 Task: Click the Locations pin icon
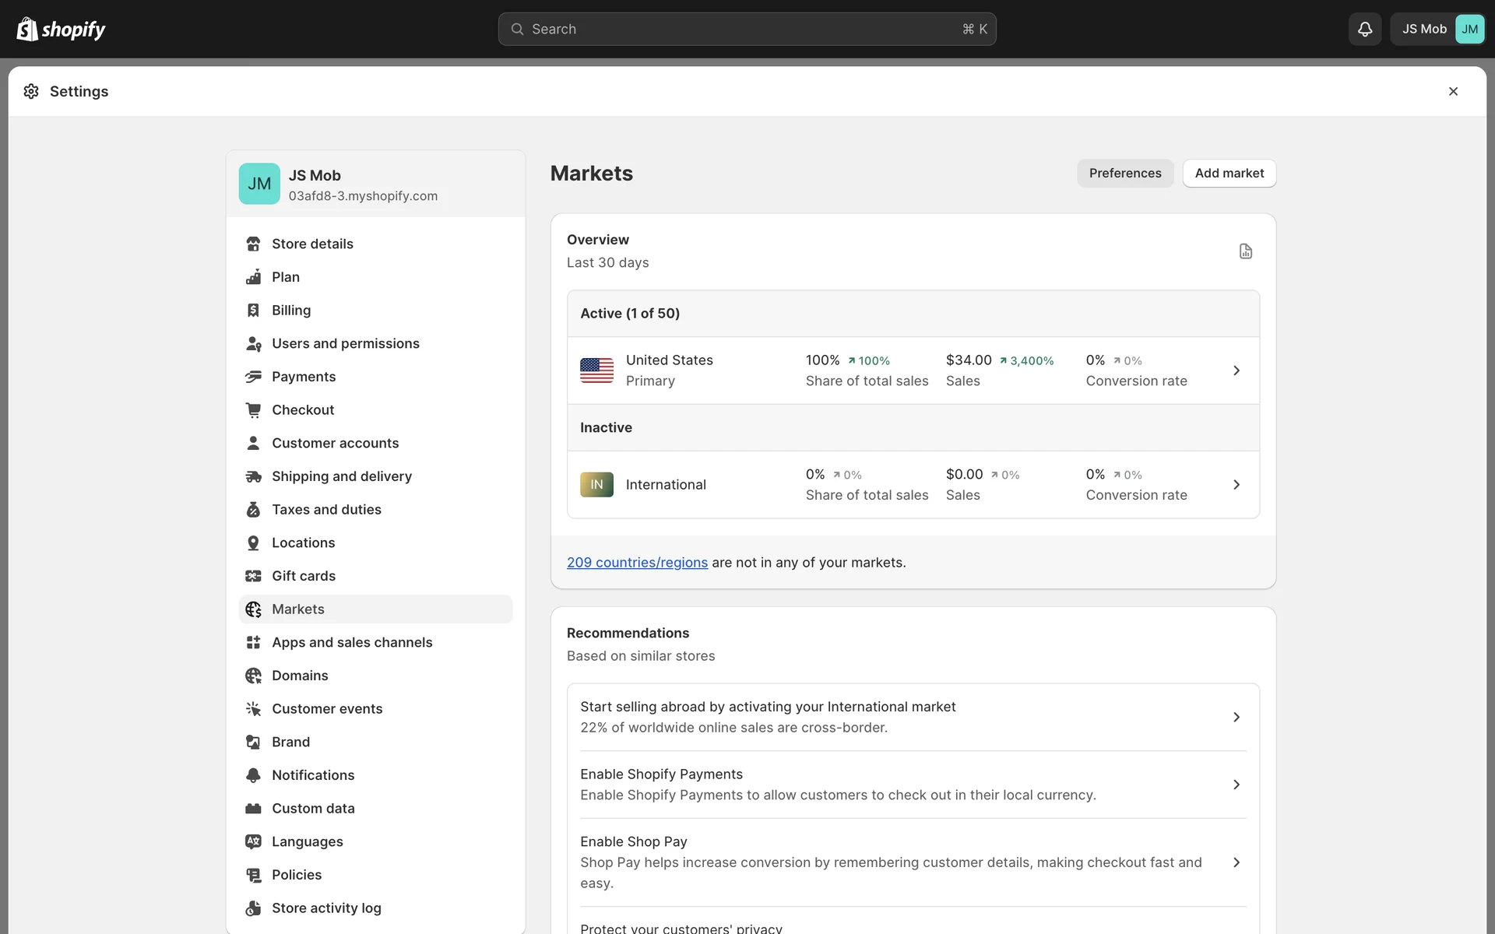click(x=253, y=542)
